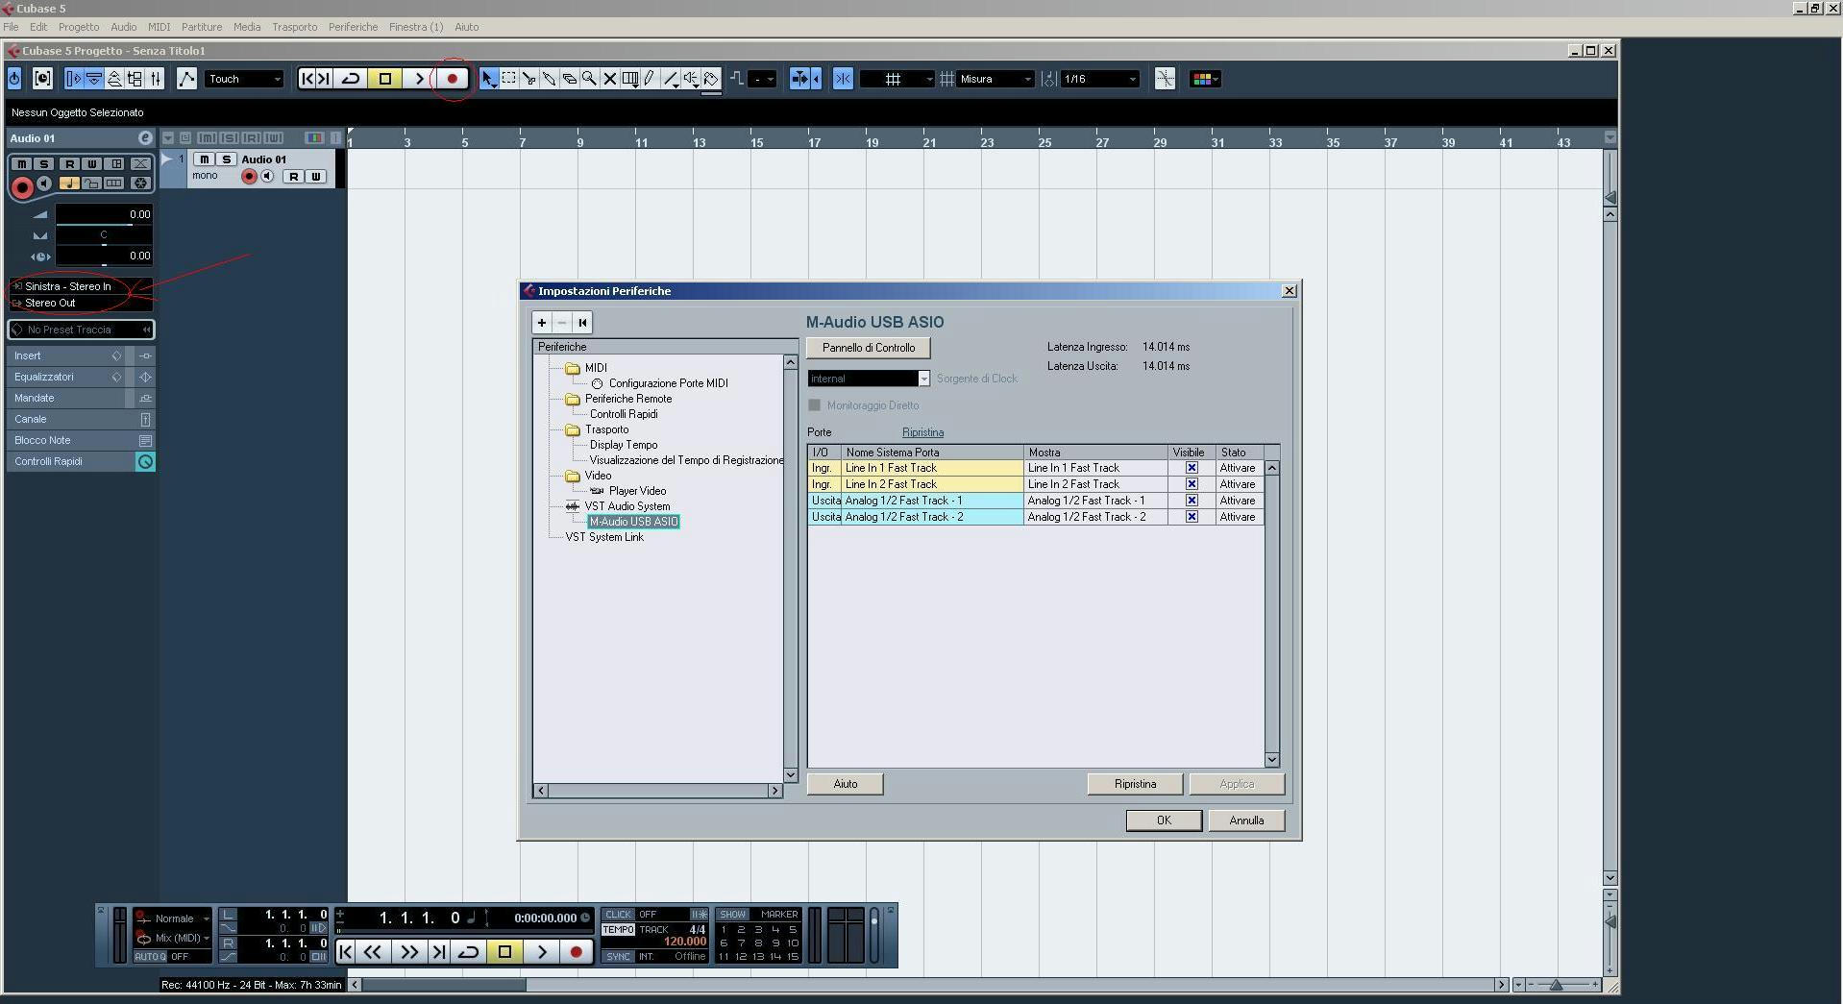Viewport: 1843px width, 1004px height.
Task: Select the Zoom magnifier tool
Action: [x=589, y=79]
